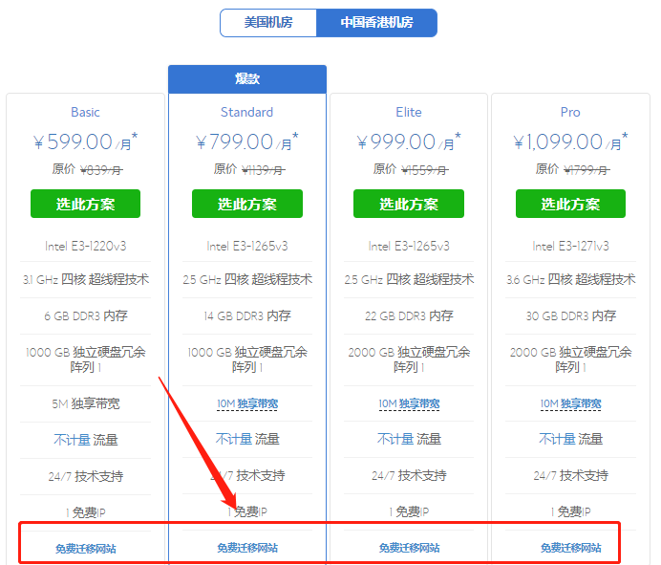Click the Pro plan title
The width and height of the screenshot is (661, 565).
coord(570,112)
